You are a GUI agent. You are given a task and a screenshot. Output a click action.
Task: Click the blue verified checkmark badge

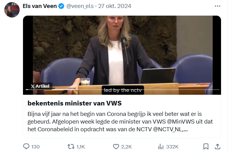click(61, 6)
